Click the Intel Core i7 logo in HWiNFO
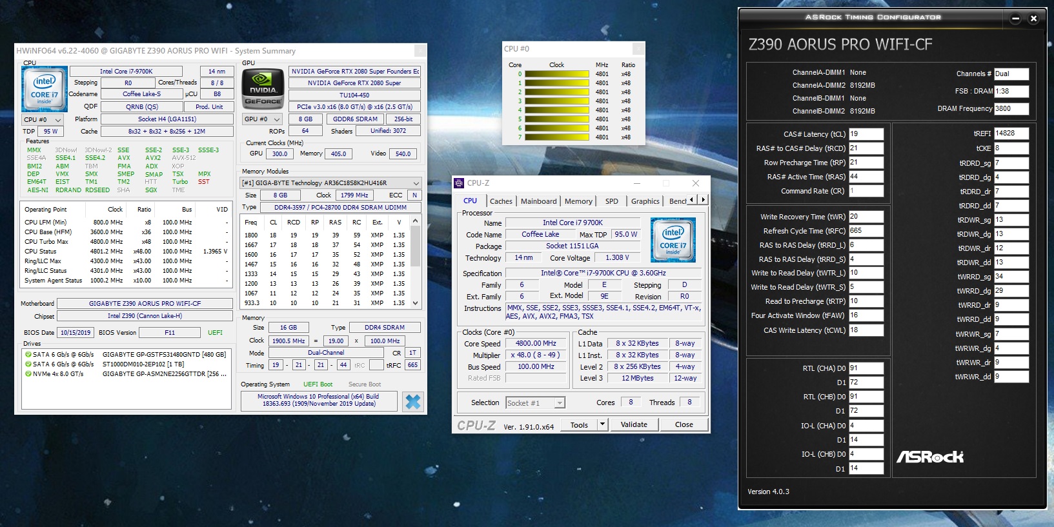 (x=45, y=88)
